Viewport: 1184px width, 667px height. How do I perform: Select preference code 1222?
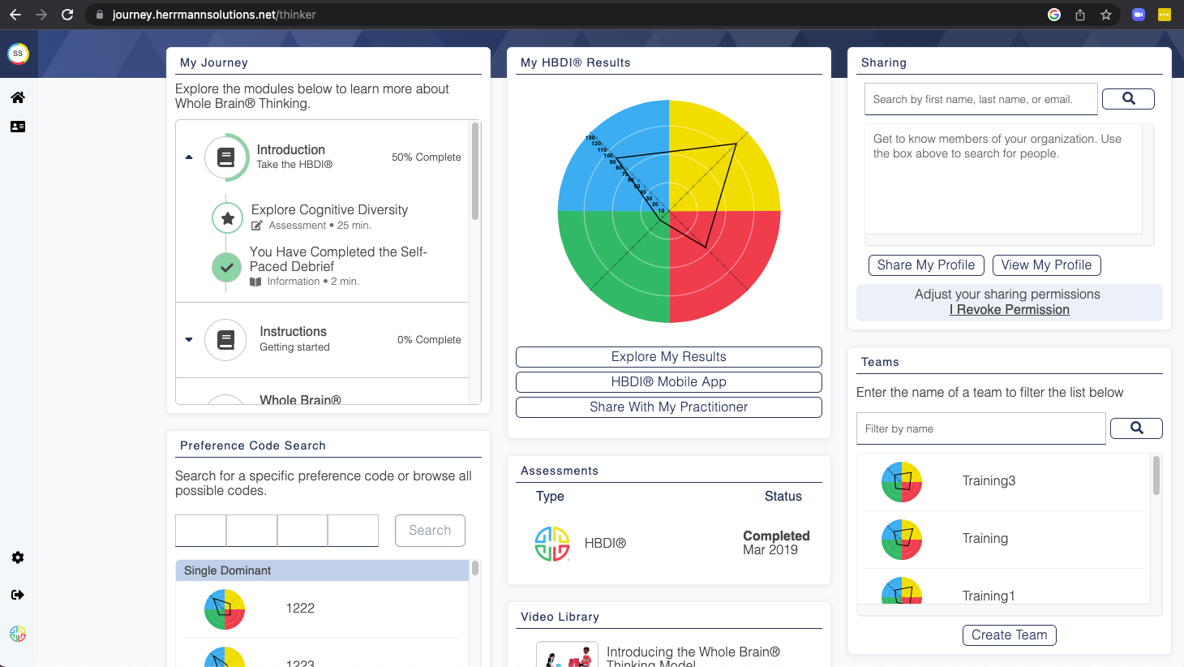[300, 609]
